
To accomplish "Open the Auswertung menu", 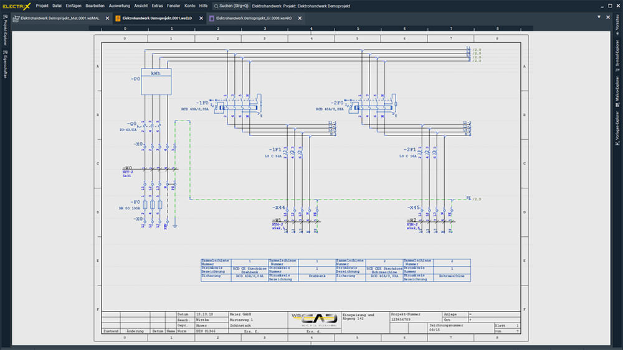I will 120,5.
